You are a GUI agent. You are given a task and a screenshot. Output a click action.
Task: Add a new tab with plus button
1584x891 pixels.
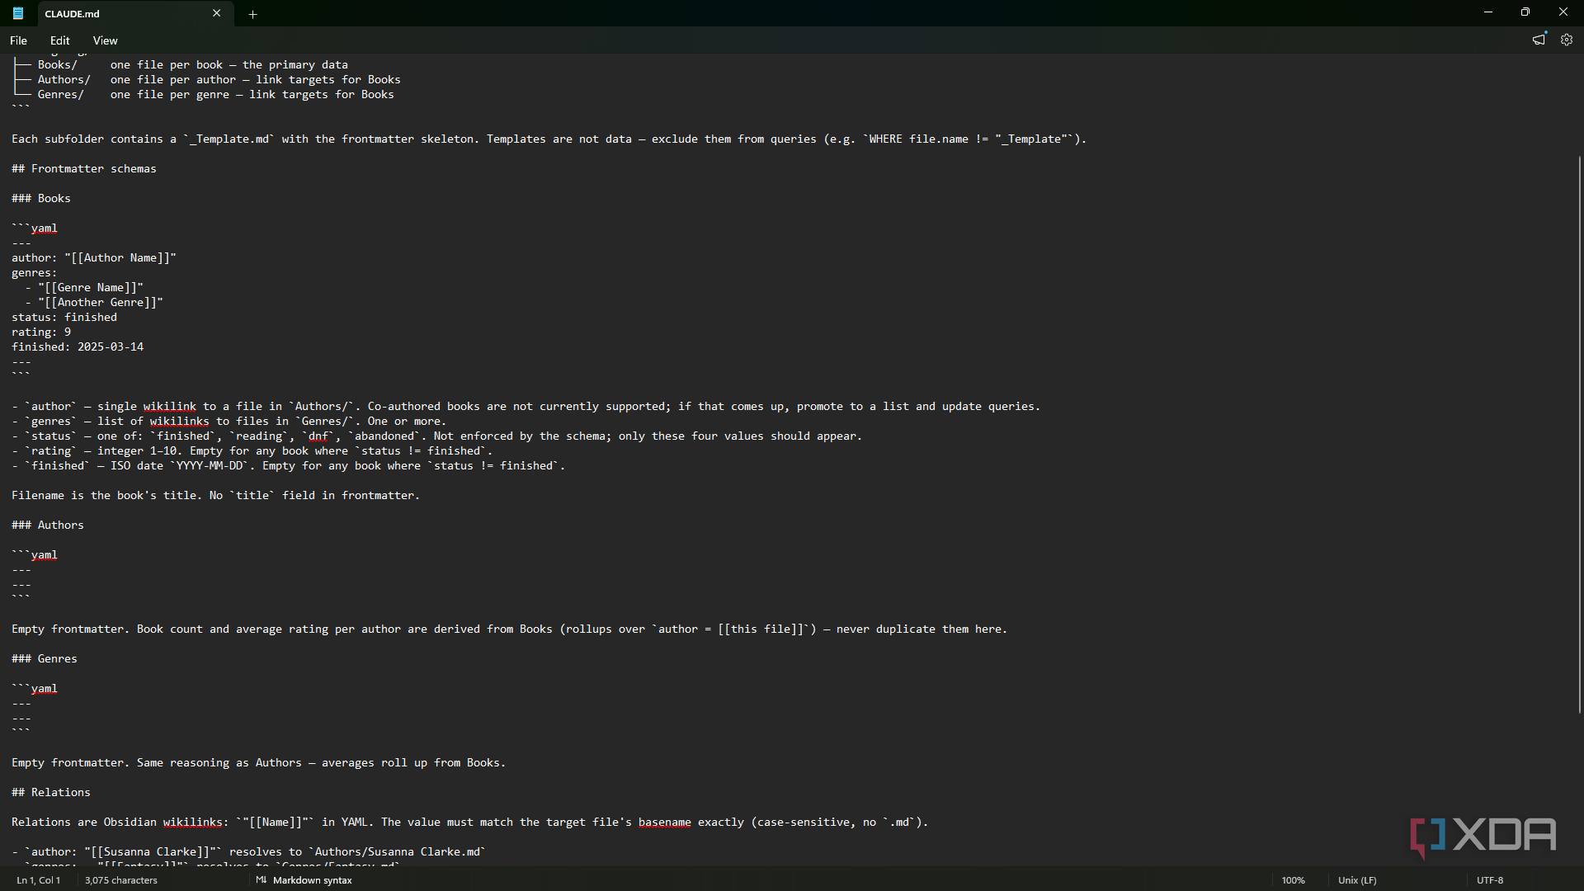coord(253,14)
